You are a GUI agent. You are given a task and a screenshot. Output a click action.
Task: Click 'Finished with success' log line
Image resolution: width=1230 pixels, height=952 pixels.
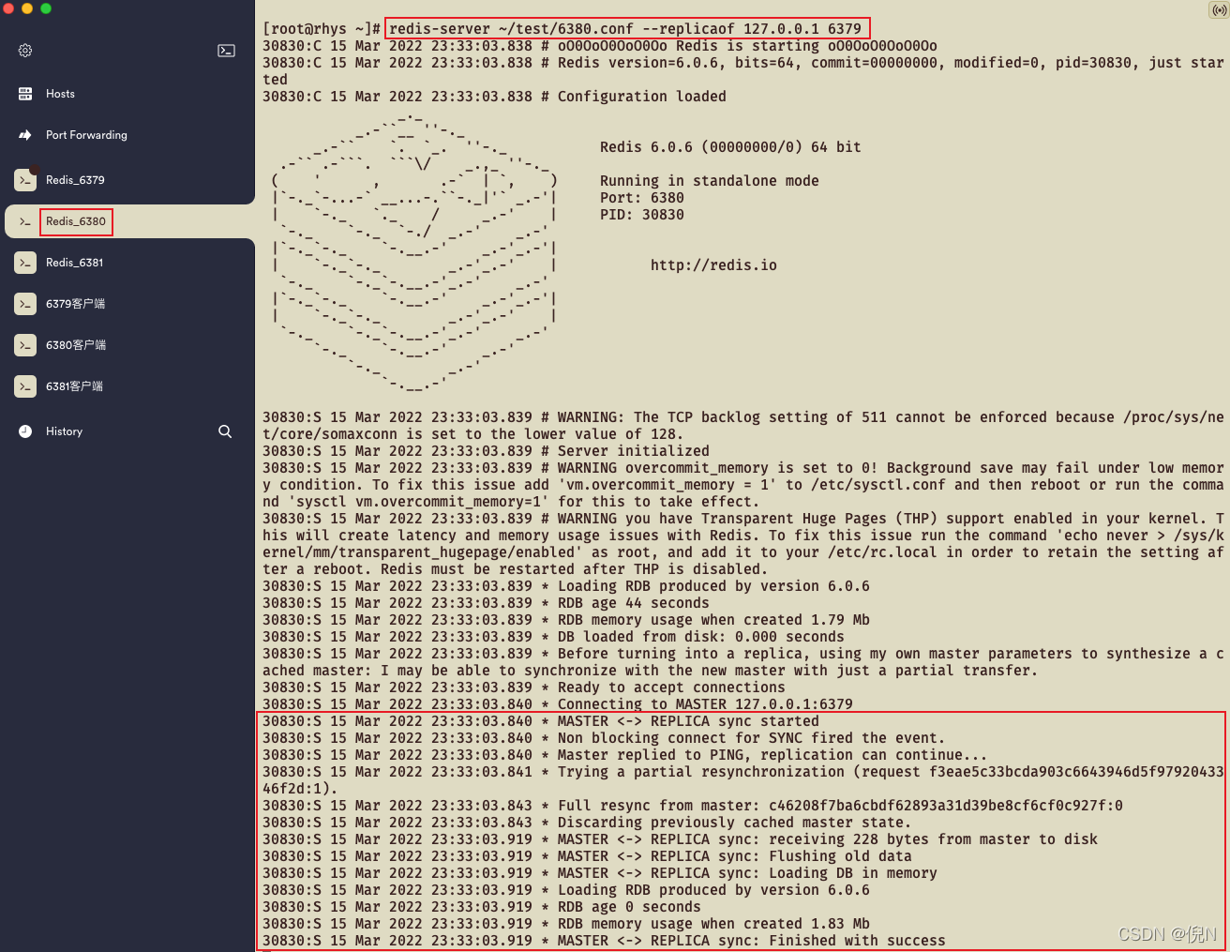click(604, 941)
